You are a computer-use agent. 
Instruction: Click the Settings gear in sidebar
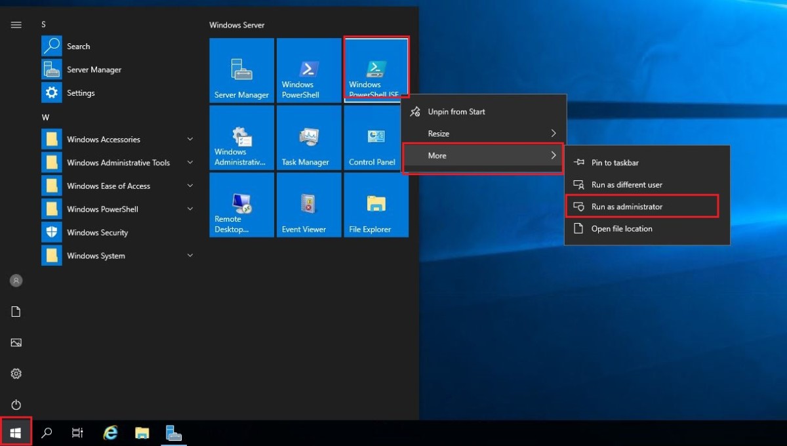coord(16,374)
